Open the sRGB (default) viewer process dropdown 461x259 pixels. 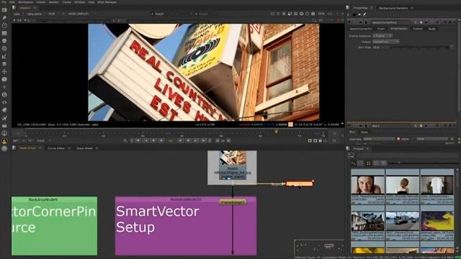[x=81, y=14]
